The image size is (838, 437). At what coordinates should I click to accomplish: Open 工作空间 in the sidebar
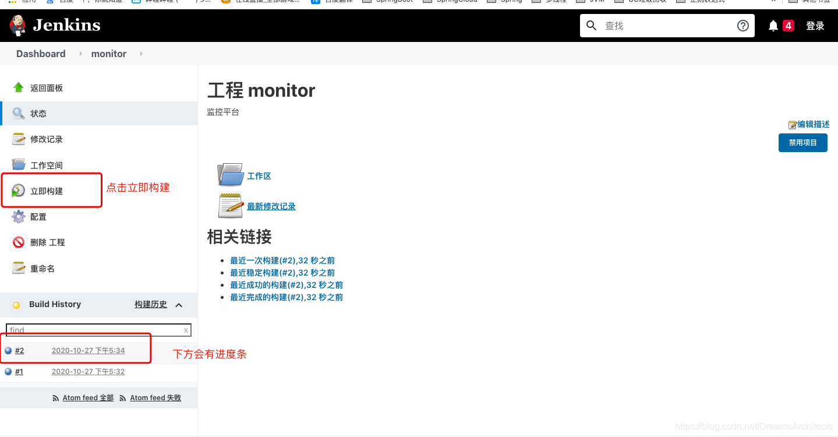47,165
